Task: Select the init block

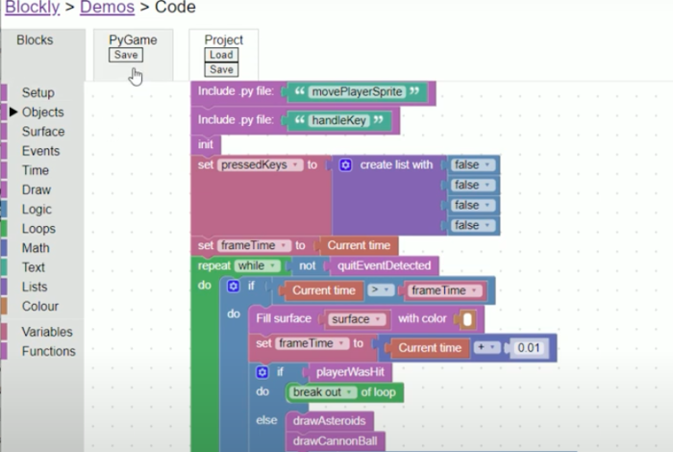Action: 206,144
